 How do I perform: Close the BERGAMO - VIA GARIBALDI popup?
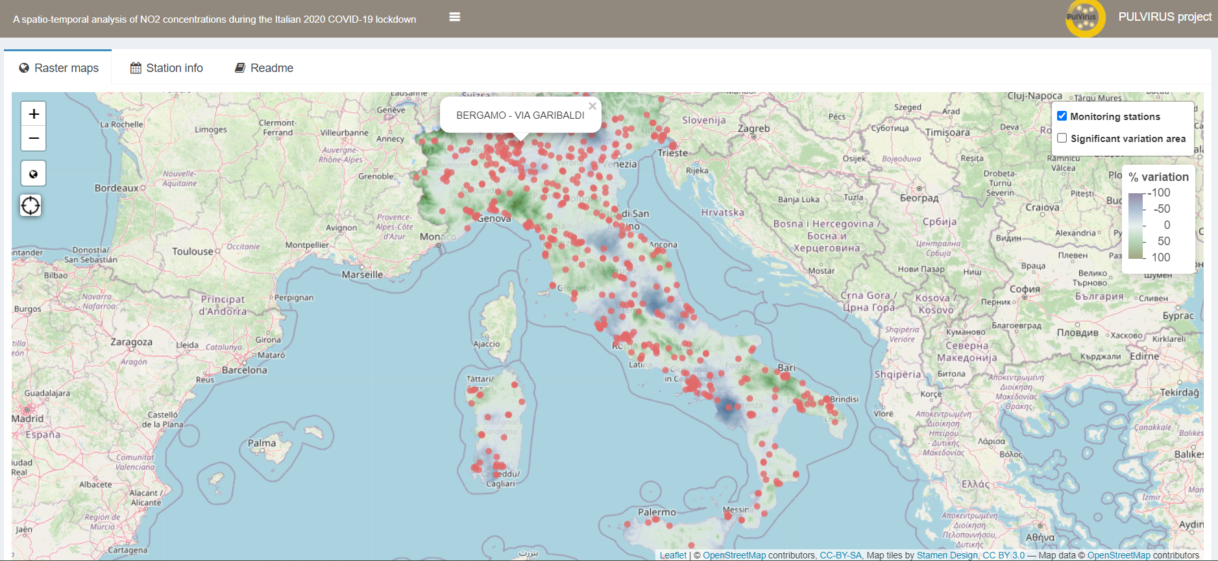coord(592,106)
